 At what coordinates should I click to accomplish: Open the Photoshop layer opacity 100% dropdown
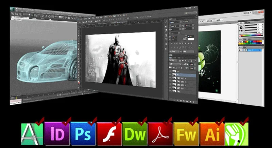click(195, 65)
